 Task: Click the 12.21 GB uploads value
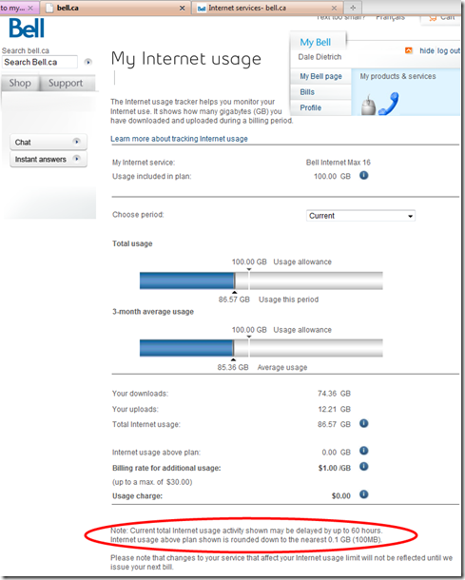click(334, 409)
